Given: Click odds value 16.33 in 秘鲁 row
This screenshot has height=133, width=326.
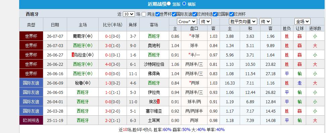Looking at the screenshot, I should coord(230,83).
